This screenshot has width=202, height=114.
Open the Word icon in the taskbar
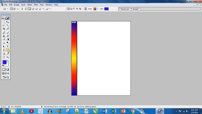pos(105,111)
